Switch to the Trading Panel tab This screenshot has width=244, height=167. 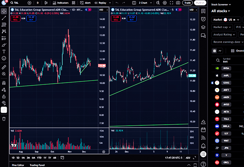[37, 165]
